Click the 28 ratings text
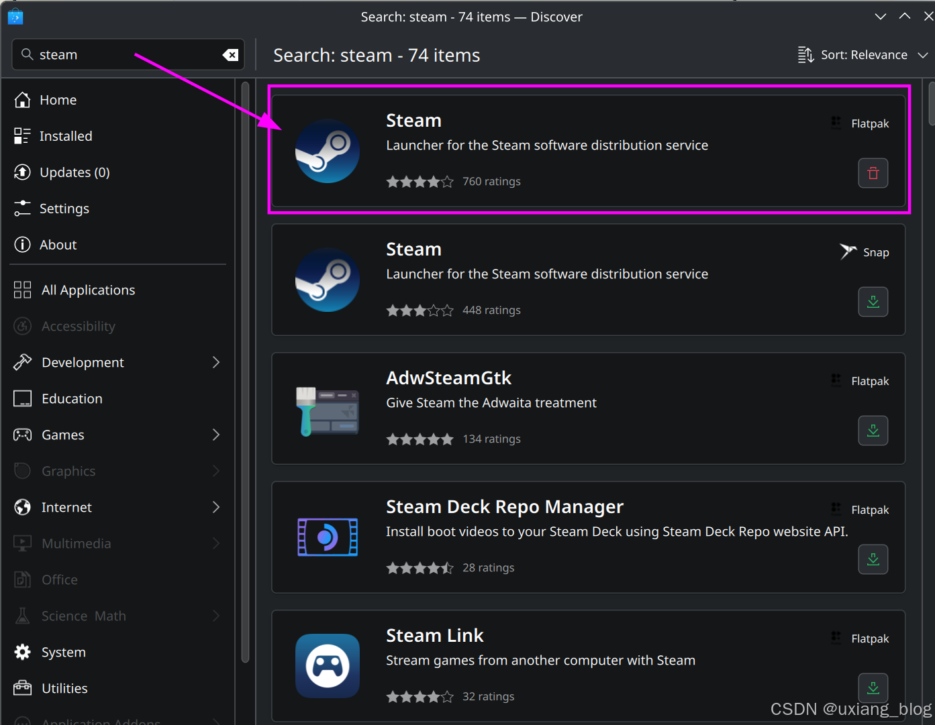Image resolution: width=935 pixels, height=725 pixels. pos(489,567)
